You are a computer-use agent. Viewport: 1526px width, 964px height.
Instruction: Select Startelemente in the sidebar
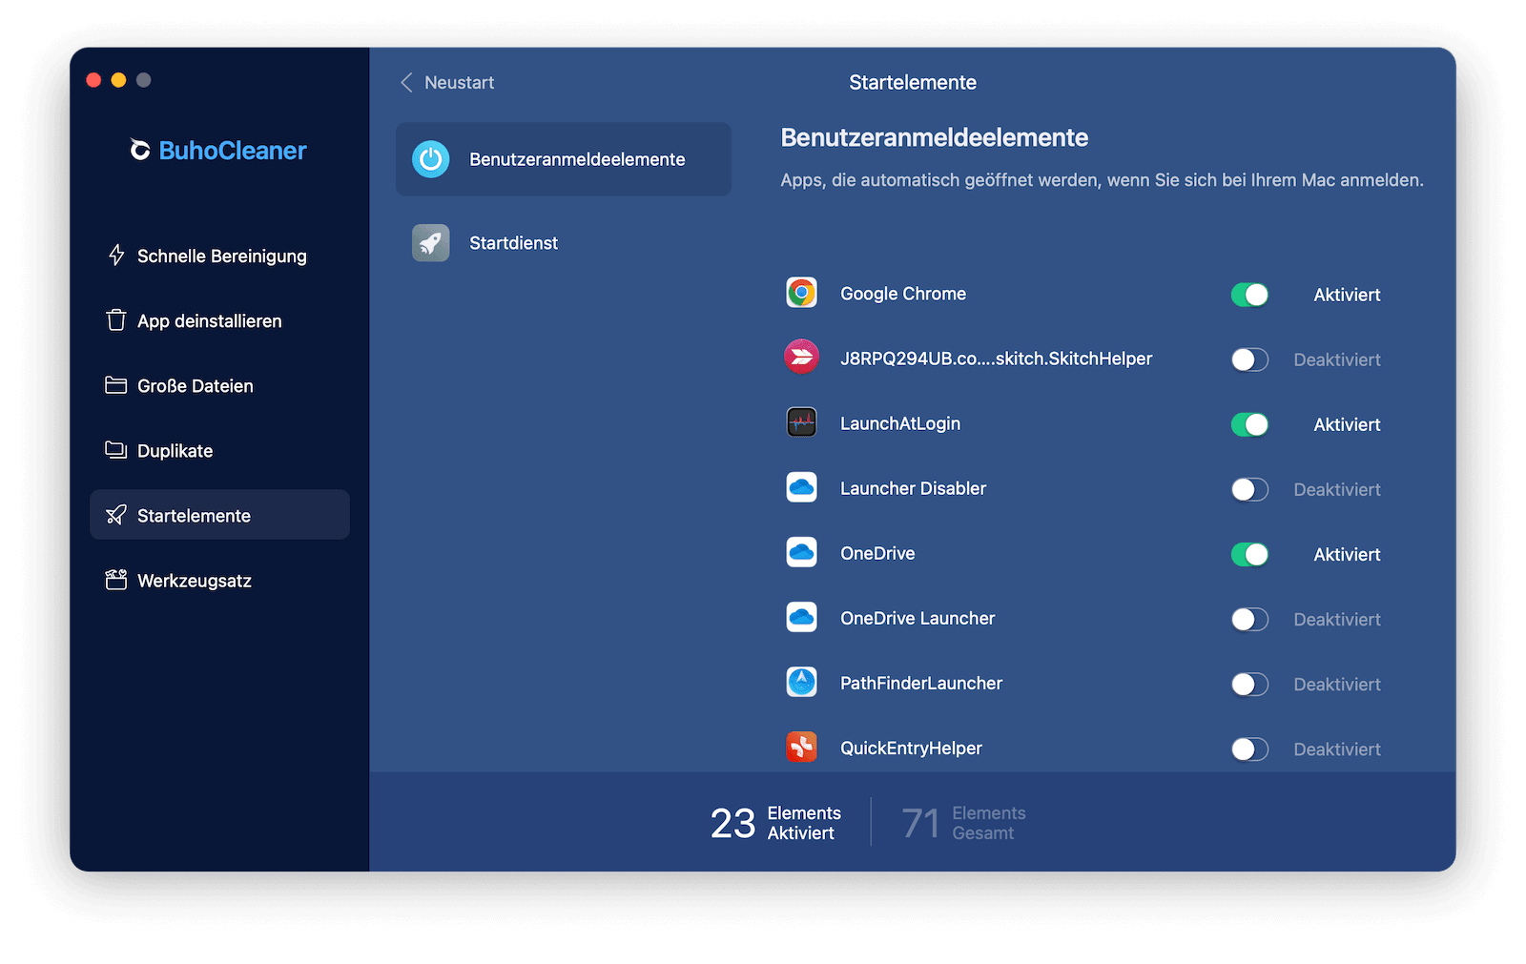(219, 515)
